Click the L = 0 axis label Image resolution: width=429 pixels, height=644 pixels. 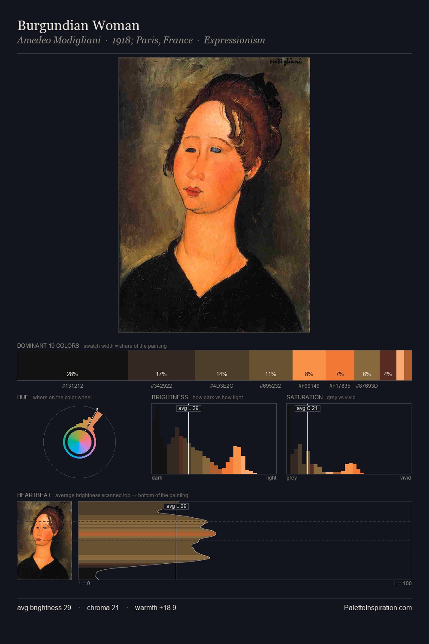[84, 583]
